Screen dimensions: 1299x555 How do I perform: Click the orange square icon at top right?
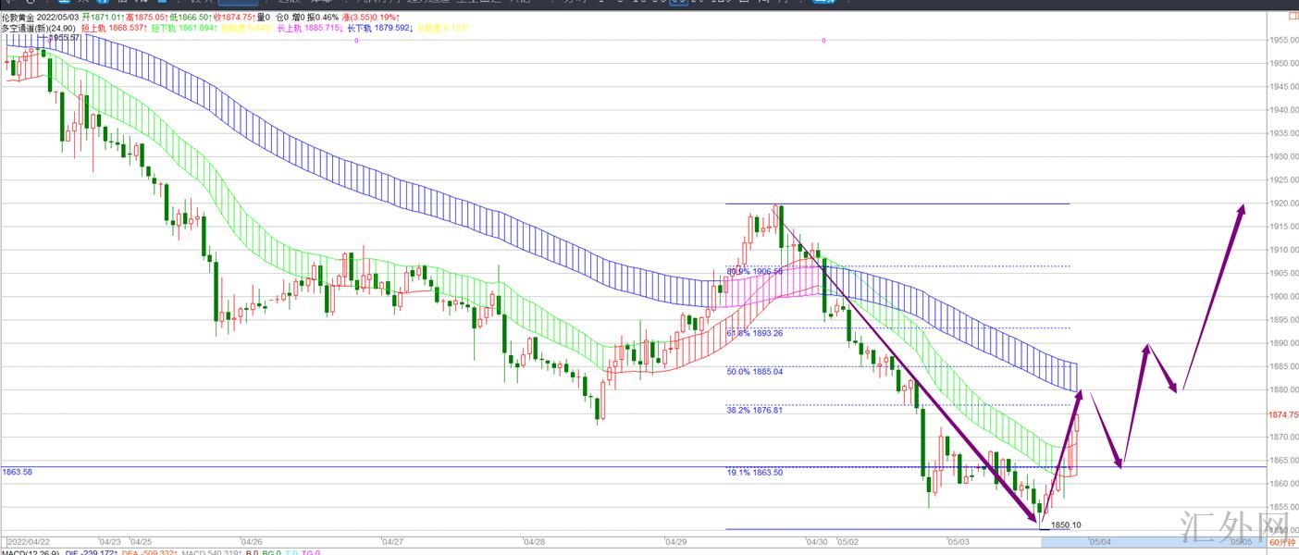pos(1293,16)
